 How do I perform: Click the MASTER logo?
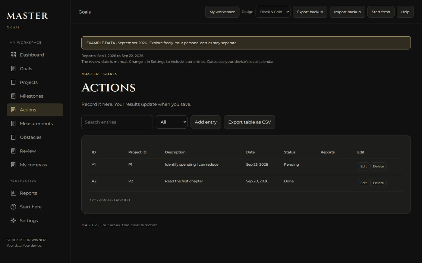point(27,16)
